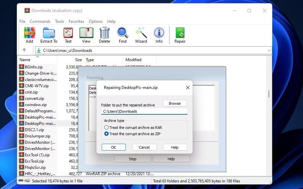The height and width of the screenshot is (189, 303).
Task: Click the key icon in status bar
Action: point(27,181)
